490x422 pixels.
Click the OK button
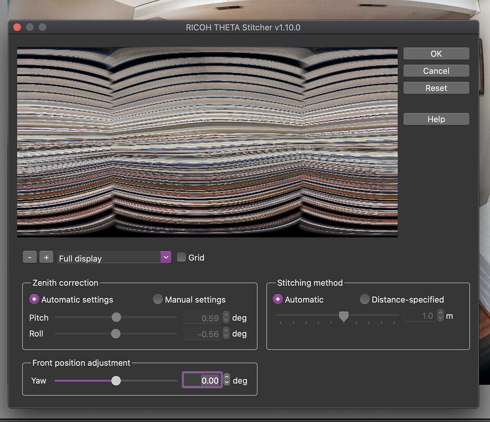pyautogui.click(x=436, y=54)
